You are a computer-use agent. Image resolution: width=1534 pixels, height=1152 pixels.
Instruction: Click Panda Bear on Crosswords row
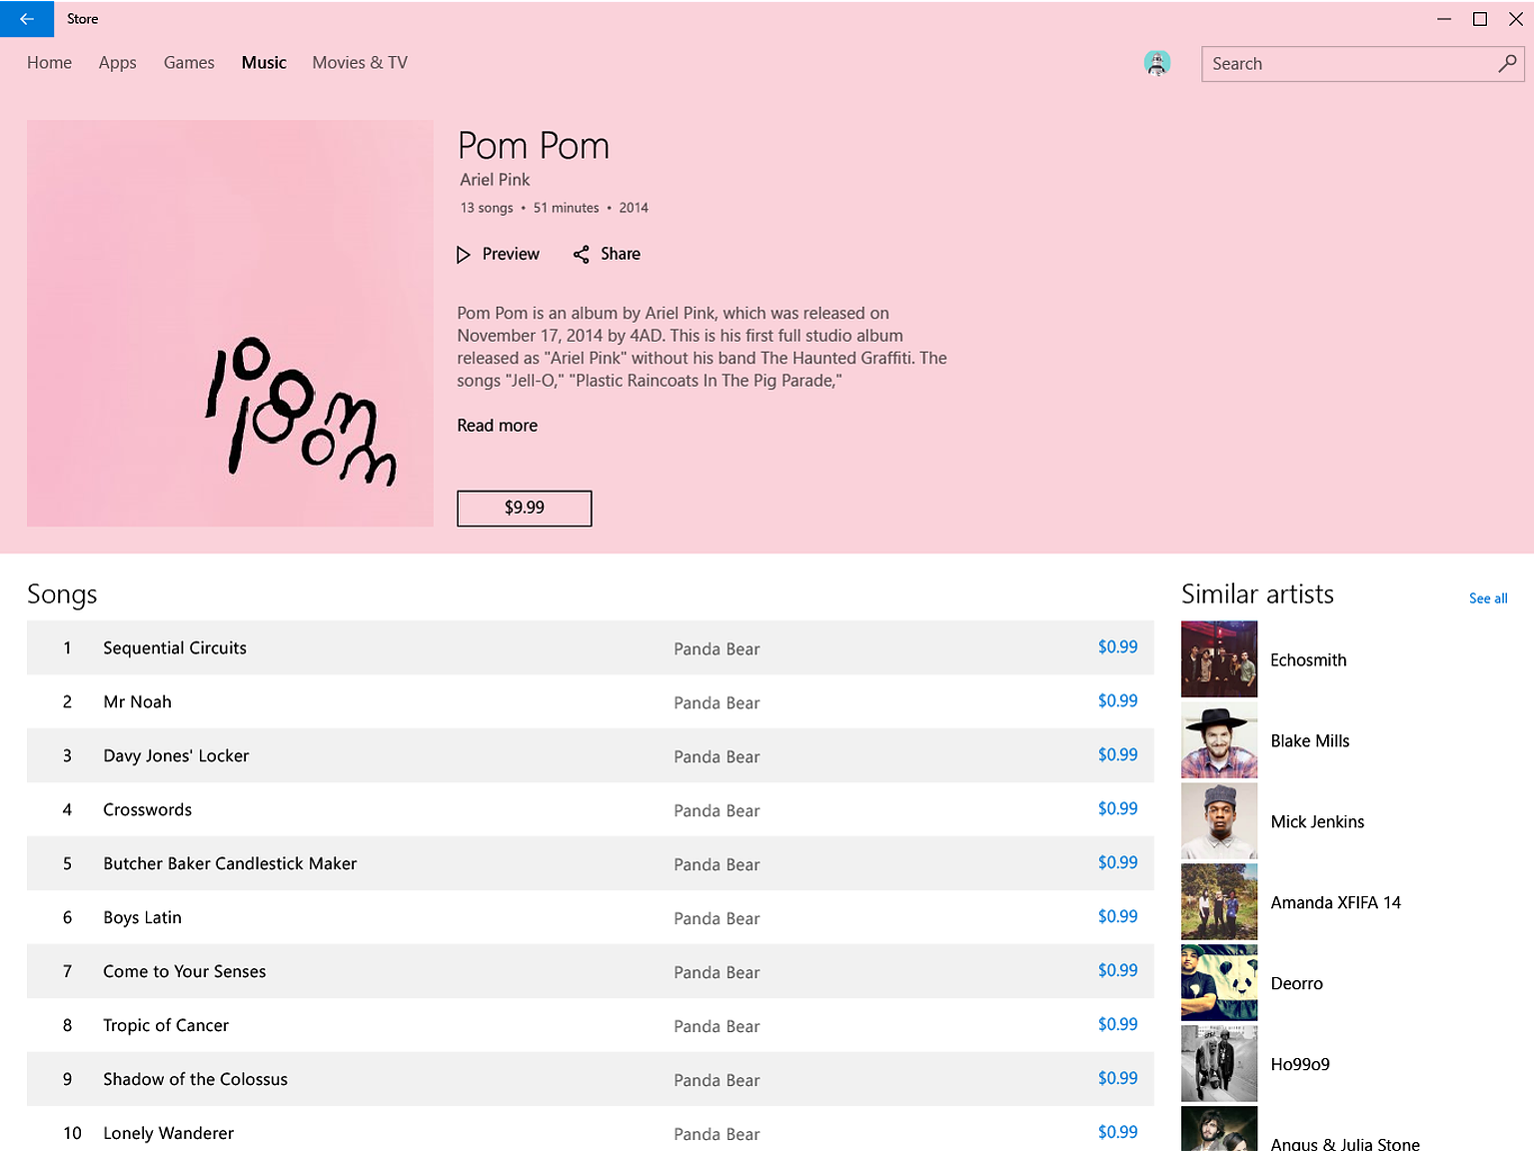click(x=717, y=811)
